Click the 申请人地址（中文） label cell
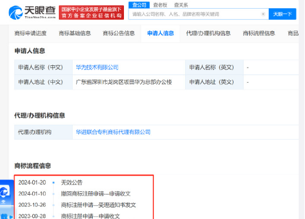The width and height of the screenshot is (305, 219). tap(43, 82)
